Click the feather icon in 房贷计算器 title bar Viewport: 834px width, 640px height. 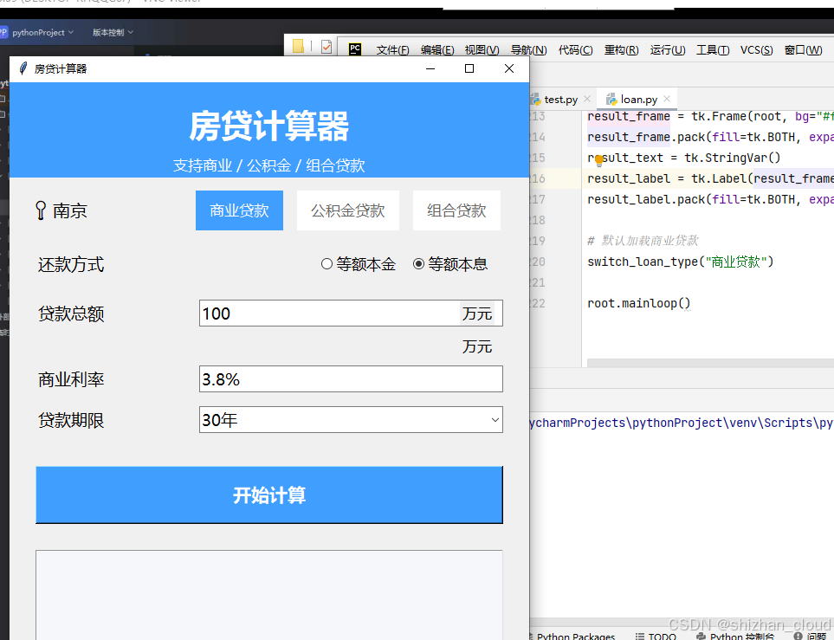(23, 68)
